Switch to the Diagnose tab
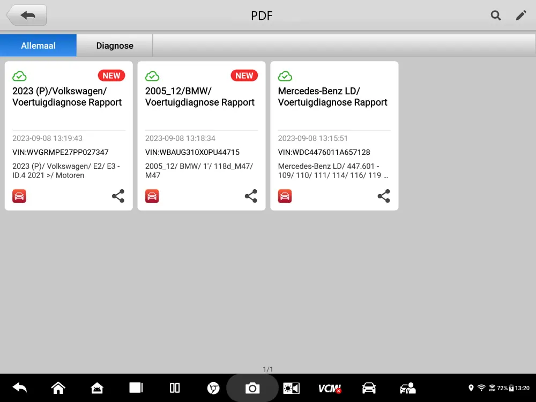This screenshot has height=402, width=536. coord(115,46)
